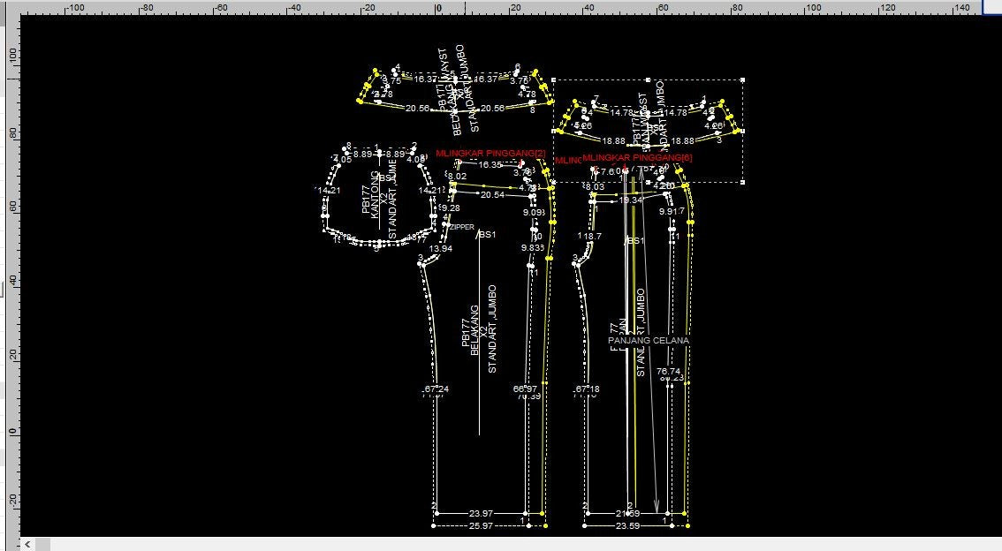Click the ZIPPER annotation text
Viewport: 1002px width, 551px height.
coord(462,228)
